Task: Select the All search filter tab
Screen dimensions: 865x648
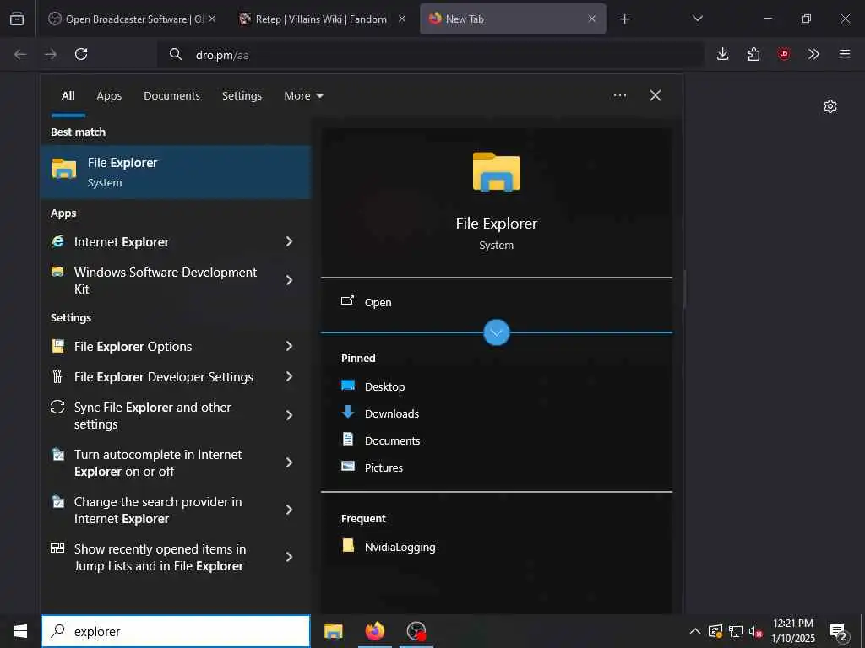Action: pyautogui.click(x=68, y=96)
